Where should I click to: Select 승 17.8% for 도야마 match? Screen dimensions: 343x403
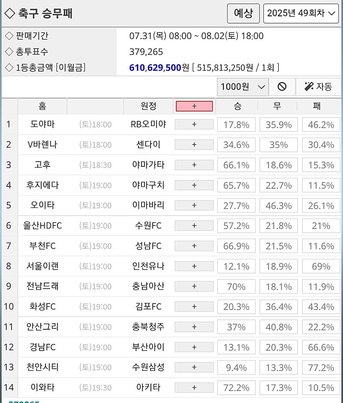tap(236, 125)
